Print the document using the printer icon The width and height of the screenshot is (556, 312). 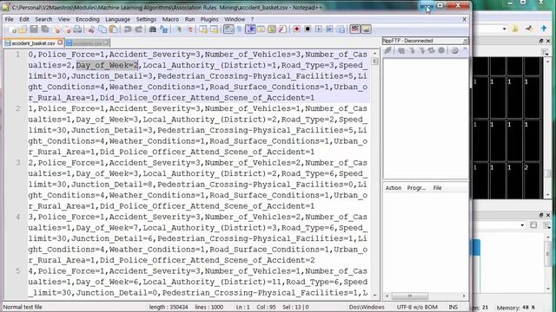77,29
